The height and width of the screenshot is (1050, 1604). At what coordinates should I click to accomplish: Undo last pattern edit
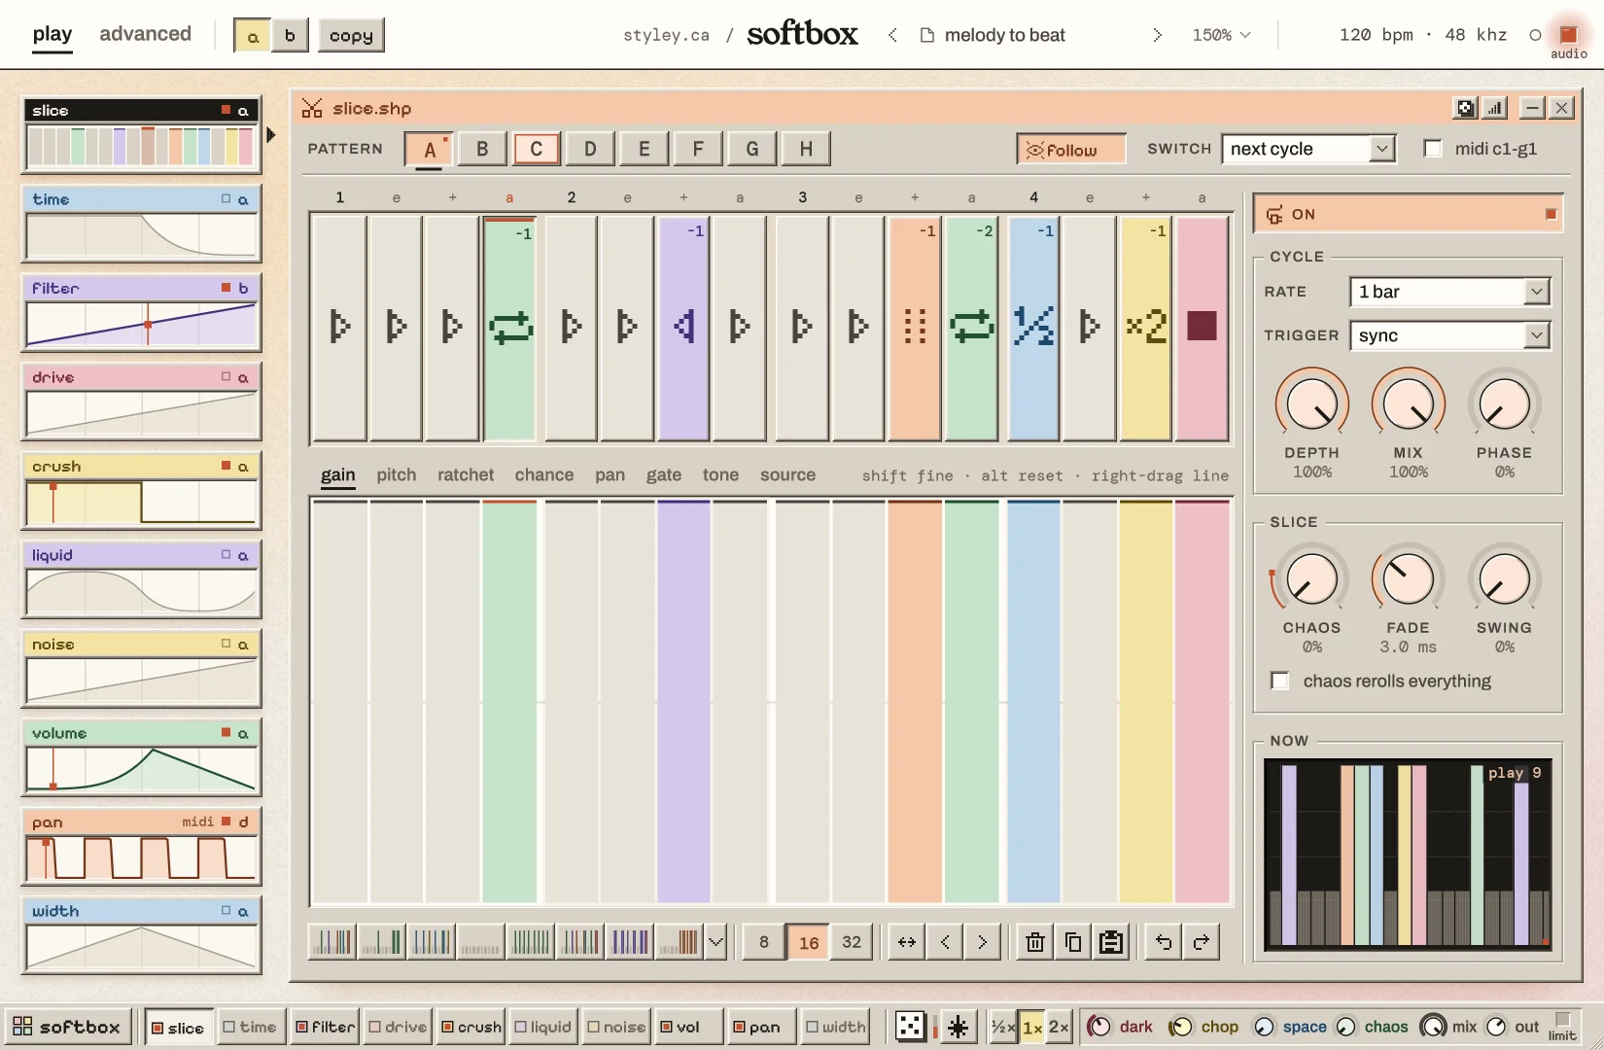tap(1164, 942)
